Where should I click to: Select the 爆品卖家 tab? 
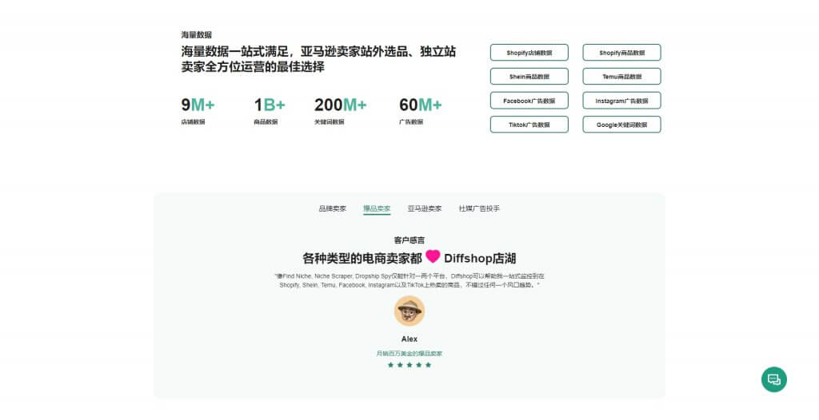[377, 208]
